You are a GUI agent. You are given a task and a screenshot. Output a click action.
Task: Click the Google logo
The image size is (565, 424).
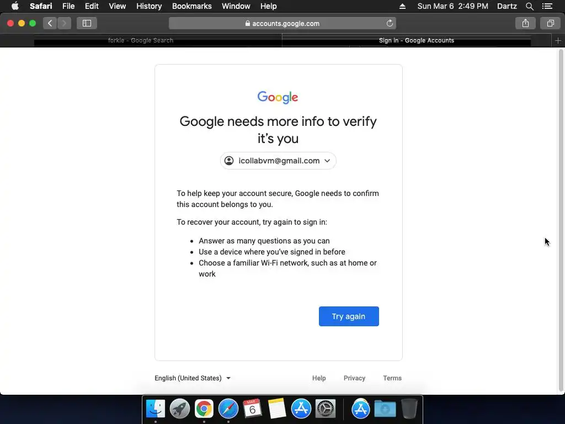[278, 97]
